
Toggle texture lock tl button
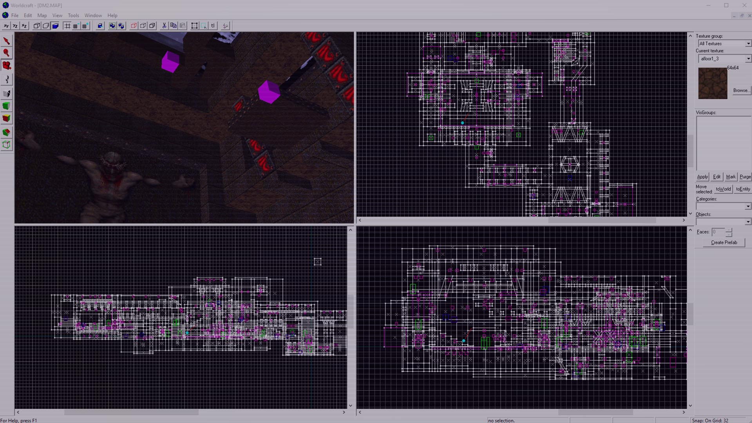click(x=213, y=26)
